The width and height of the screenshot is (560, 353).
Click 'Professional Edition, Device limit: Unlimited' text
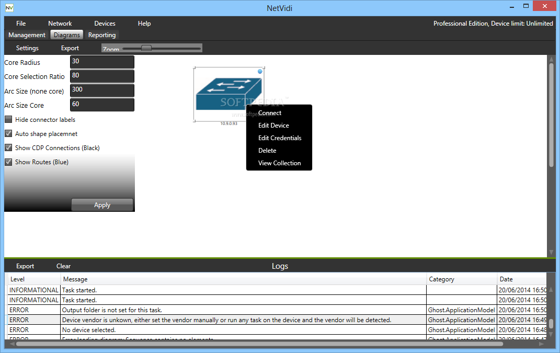pyautogui.click(x=493, y=23)
